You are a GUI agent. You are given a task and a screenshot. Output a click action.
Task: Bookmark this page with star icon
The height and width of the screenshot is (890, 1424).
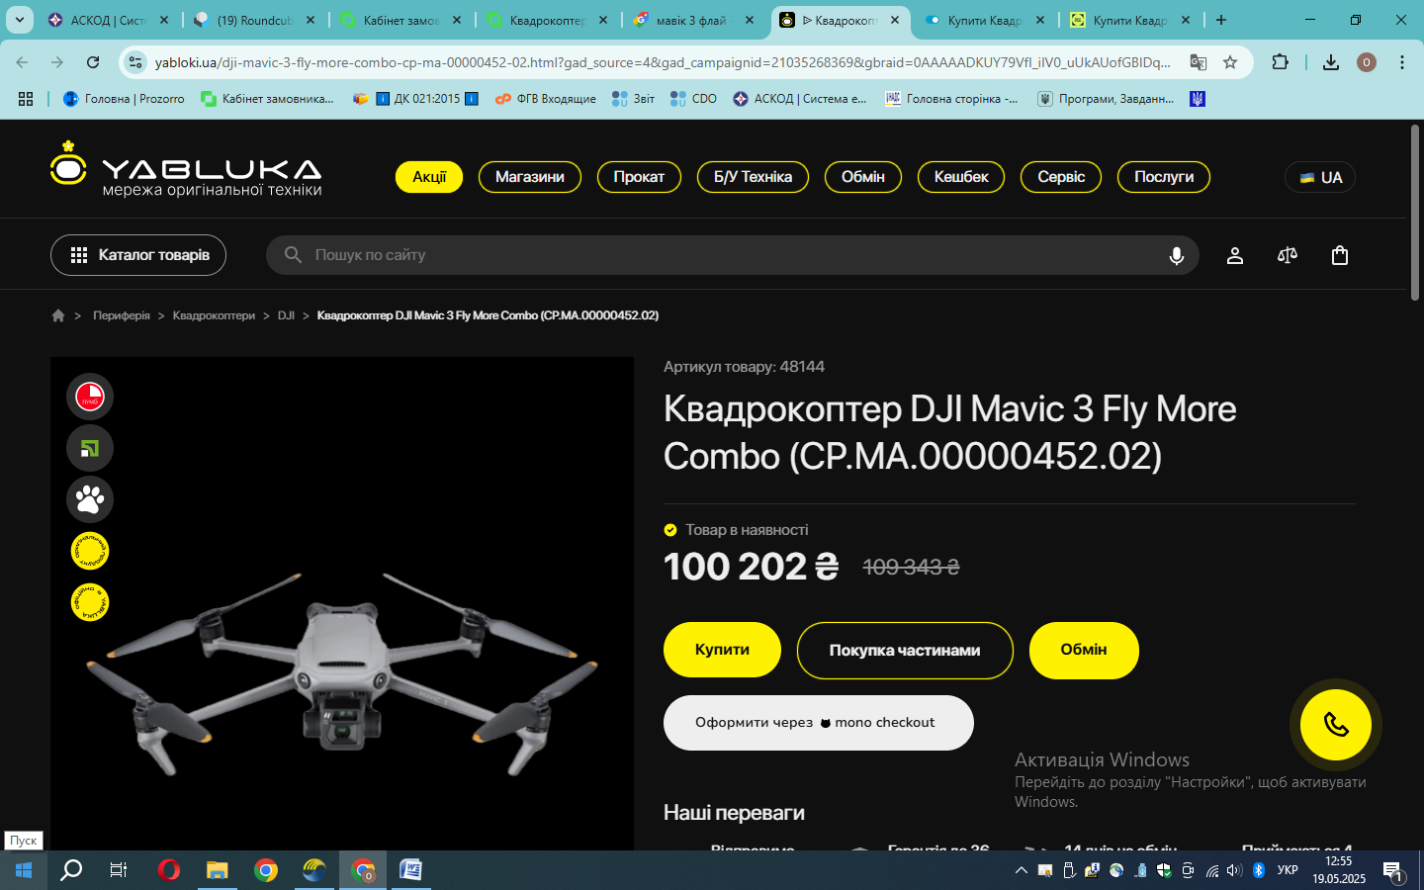(x=1230, y=62)
